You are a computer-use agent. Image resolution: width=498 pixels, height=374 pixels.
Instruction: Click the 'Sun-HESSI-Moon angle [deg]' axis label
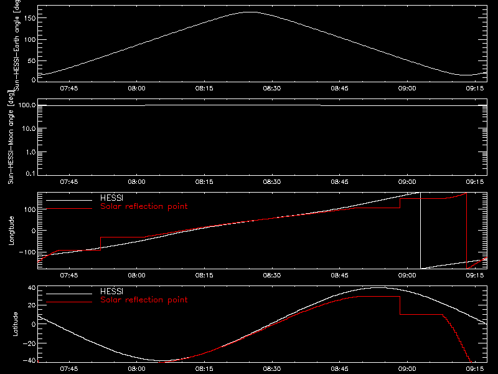[11, 137]
